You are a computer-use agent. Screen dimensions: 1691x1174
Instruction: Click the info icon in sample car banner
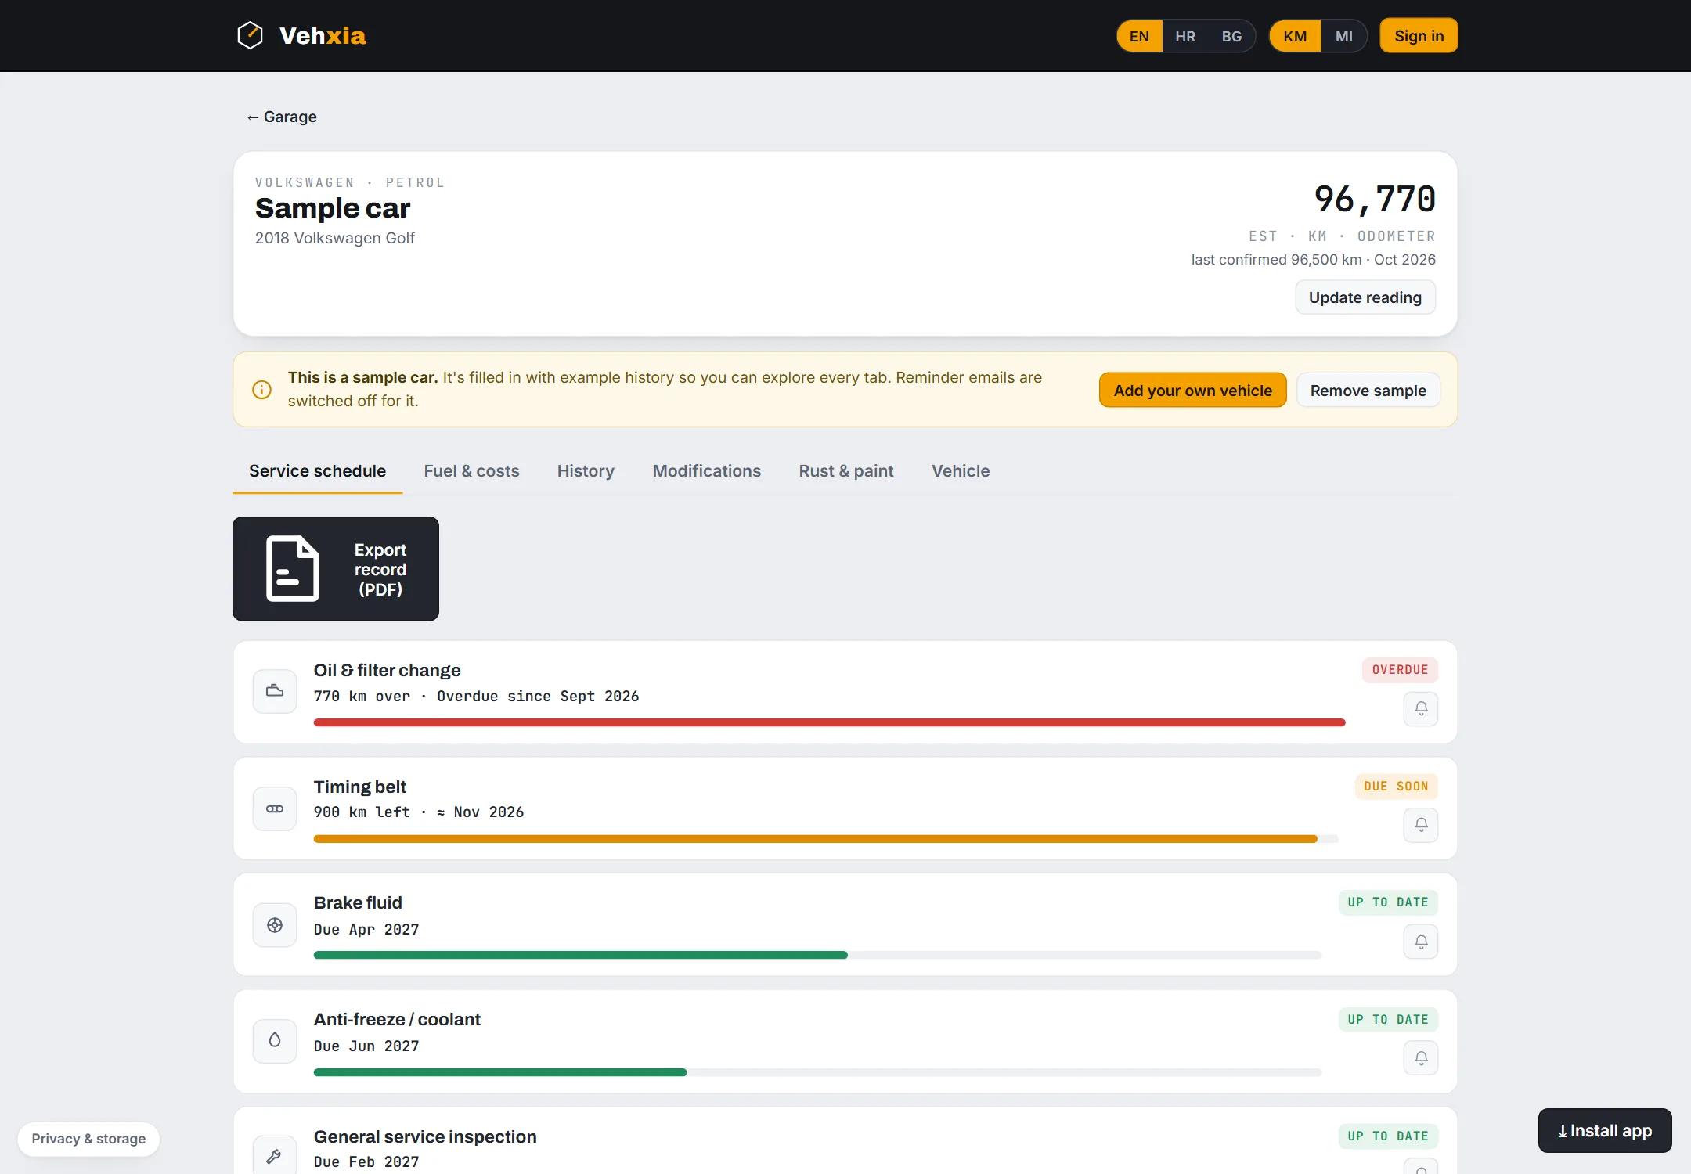coord(261,390)
